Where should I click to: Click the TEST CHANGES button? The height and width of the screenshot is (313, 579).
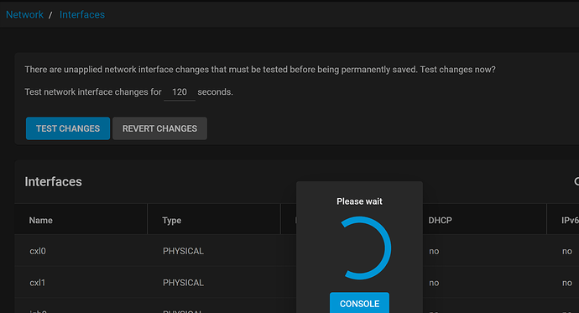[68, 128]
